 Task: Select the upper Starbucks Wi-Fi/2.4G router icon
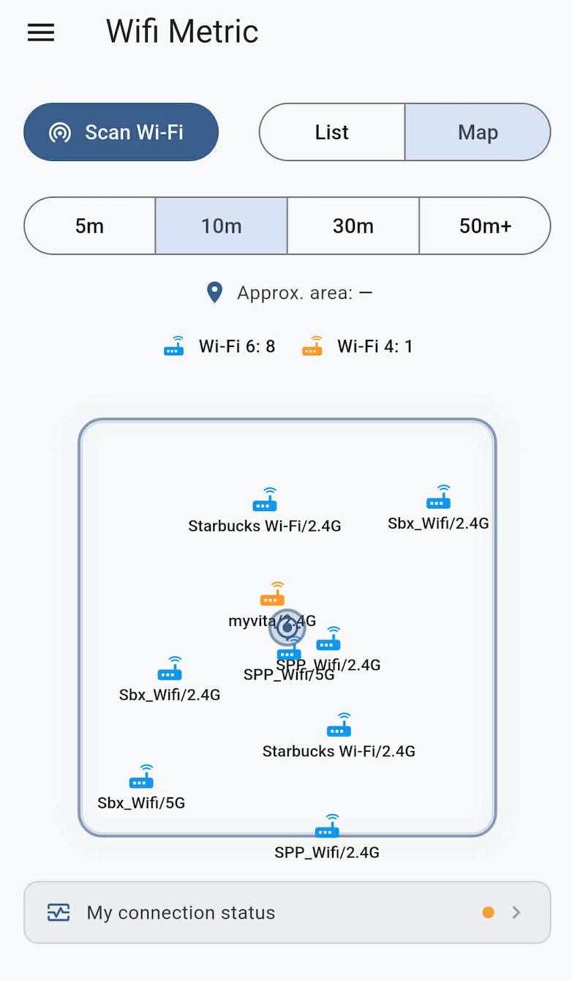click(266, 499)
